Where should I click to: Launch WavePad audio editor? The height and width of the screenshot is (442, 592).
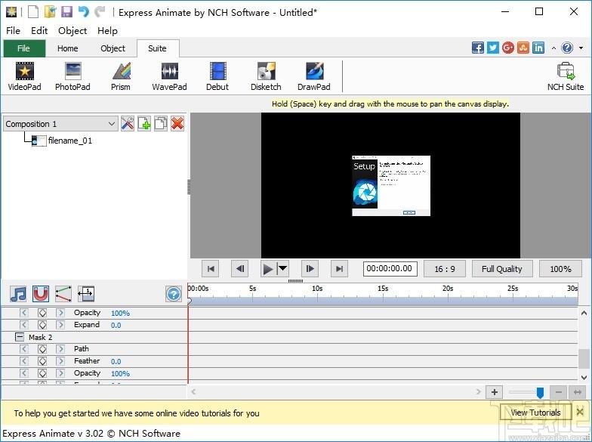point(169,76)
